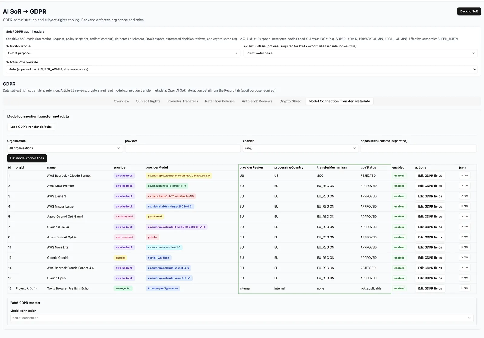Expand json row for AWS Nova Lite
The height and width of the screenshot is (338, 484).
click(x=465, y=247)
